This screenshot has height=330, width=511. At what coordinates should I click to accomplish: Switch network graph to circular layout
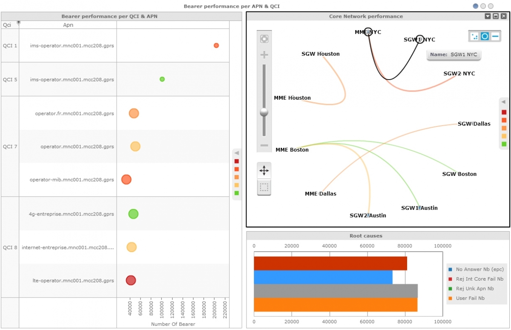(x=485, y=37)
